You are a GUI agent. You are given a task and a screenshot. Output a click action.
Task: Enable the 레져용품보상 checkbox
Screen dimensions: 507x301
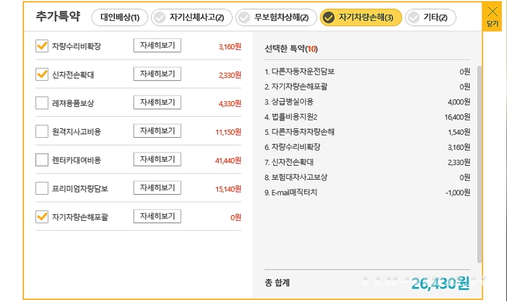click(42, 103)
